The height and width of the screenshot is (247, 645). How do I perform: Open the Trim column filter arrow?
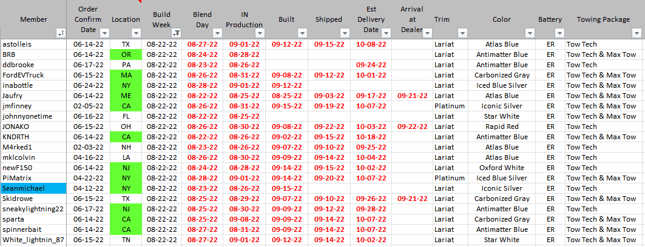click(462, 33)
